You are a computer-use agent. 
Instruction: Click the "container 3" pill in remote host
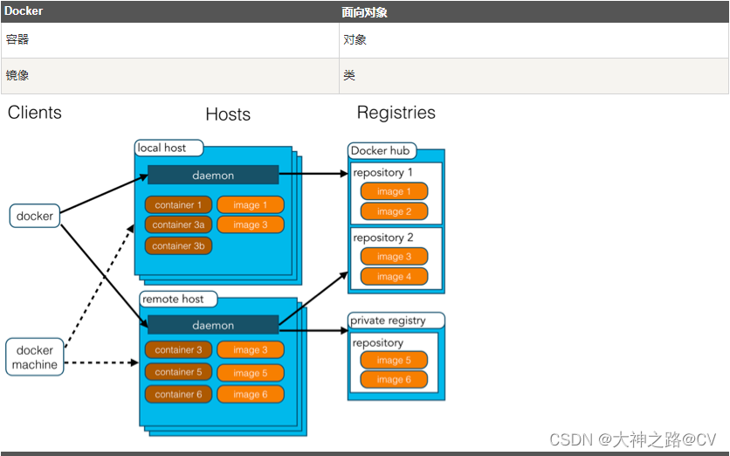pyautogui.click(x=178, y=349)
